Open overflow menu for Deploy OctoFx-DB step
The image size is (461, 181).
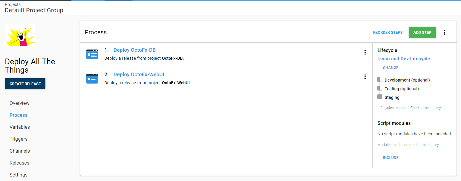pyautogui.click(x=365, y=52)
